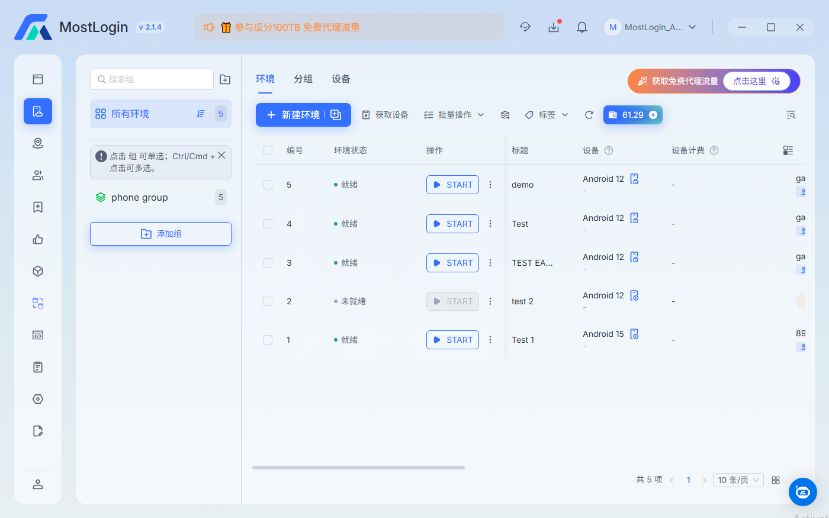The height and width of the screenshot is (518, 829).
Task: Open the document edit sidebar icon
Action: pos(38,431)
